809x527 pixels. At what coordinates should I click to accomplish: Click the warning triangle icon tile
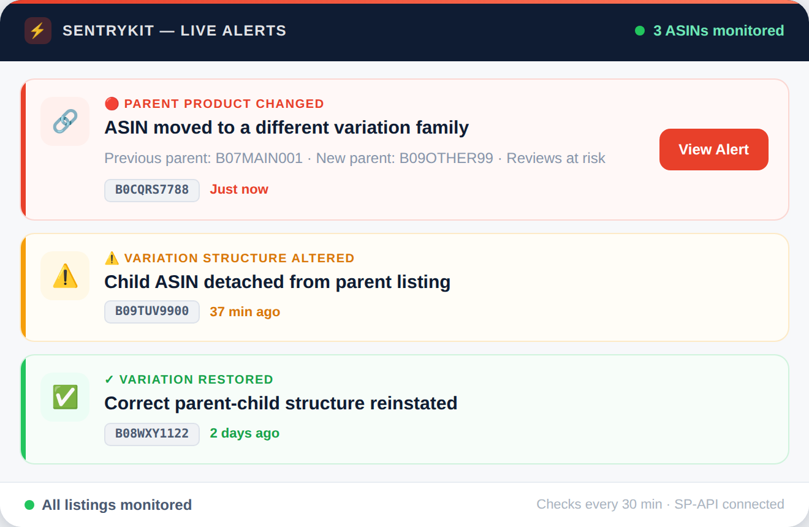65,276
